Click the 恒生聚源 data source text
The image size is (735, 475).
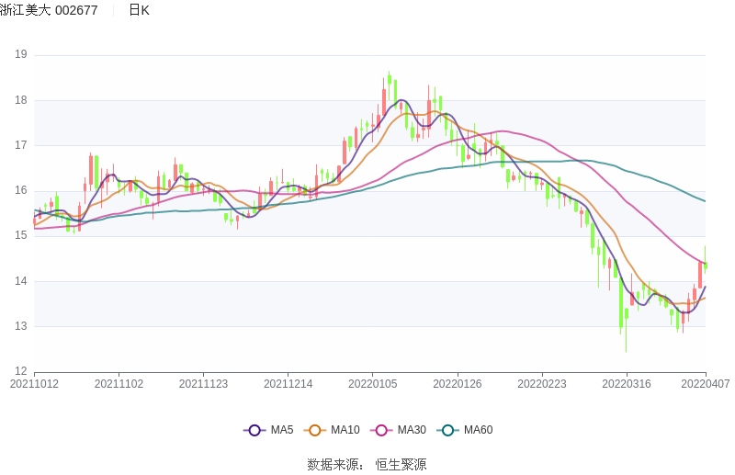coord(401,465)
